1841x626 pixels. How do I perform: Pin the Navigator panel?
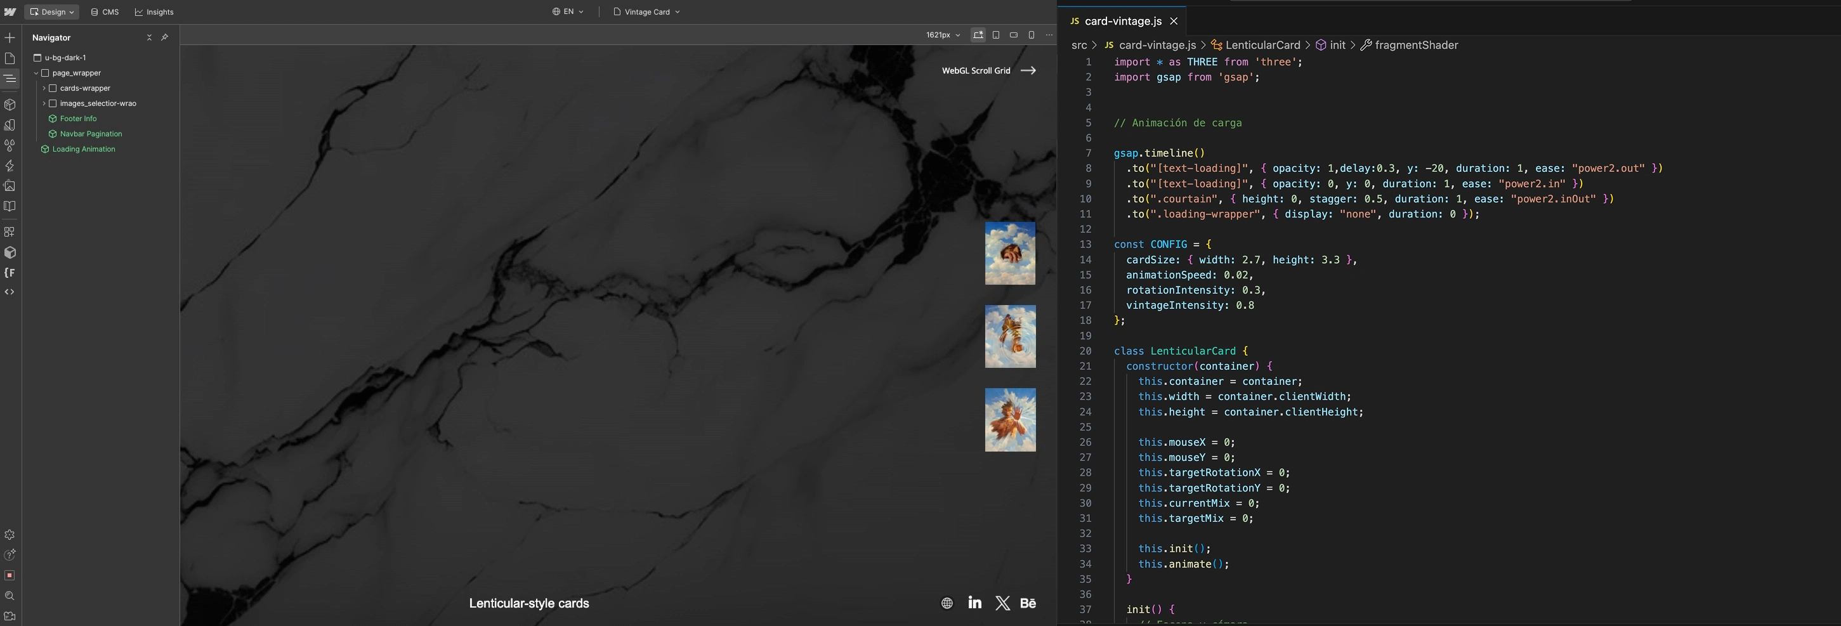click(x=164, y=38)
